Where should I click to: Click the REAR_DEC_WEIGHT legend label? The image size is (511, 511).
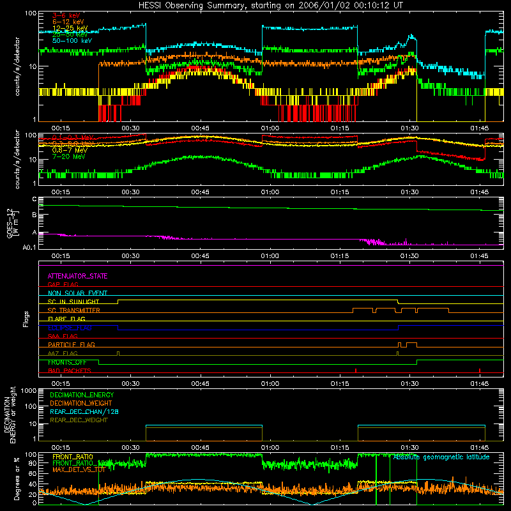click(79, 420)
